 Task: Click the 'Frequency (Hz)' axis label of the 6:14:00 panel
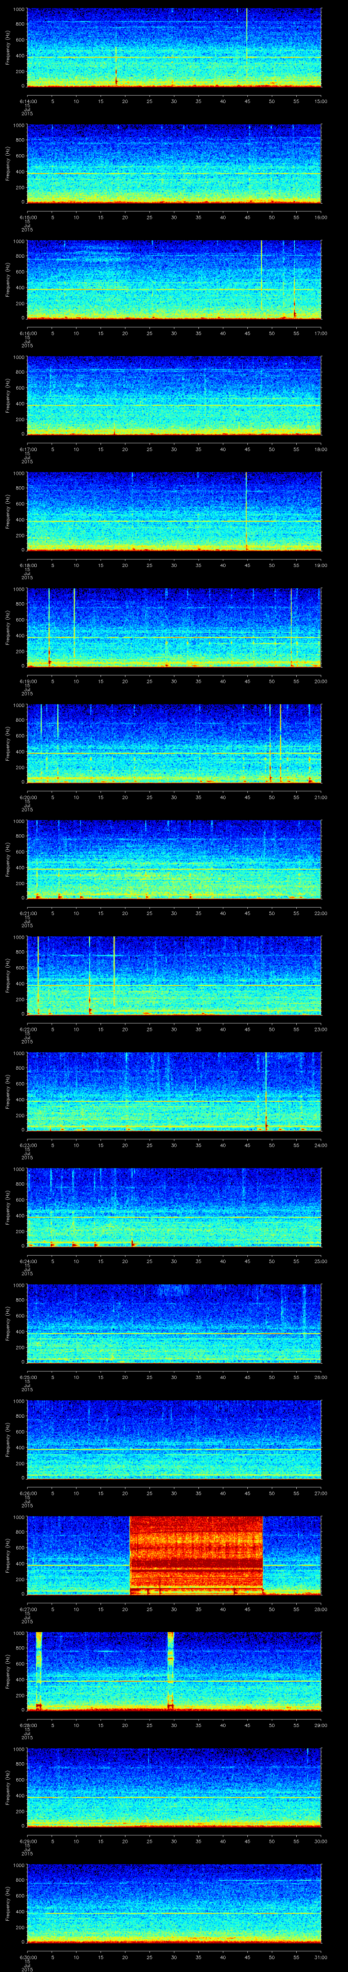[x=8, y=48]
